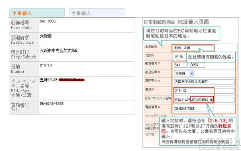
Task: Select the Tel. value 06-6245-7385 in table
Action: 52,104
